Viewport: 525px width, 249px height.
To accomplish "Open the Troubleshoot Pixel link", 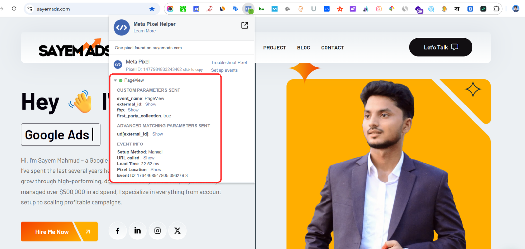I will (x=229, y=63).
